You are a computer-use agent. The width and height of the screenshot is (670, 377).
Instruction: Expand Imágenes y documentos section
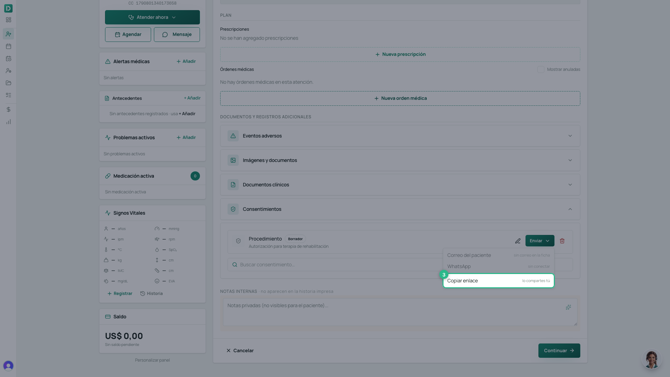click(x=400, y=160)
